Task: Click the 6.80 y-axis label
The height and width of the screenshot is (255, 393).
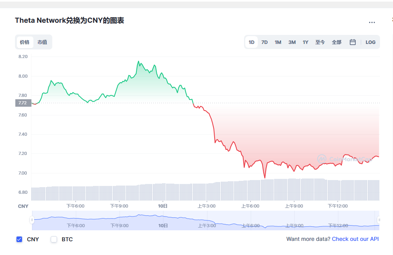Action: [23, 192]
